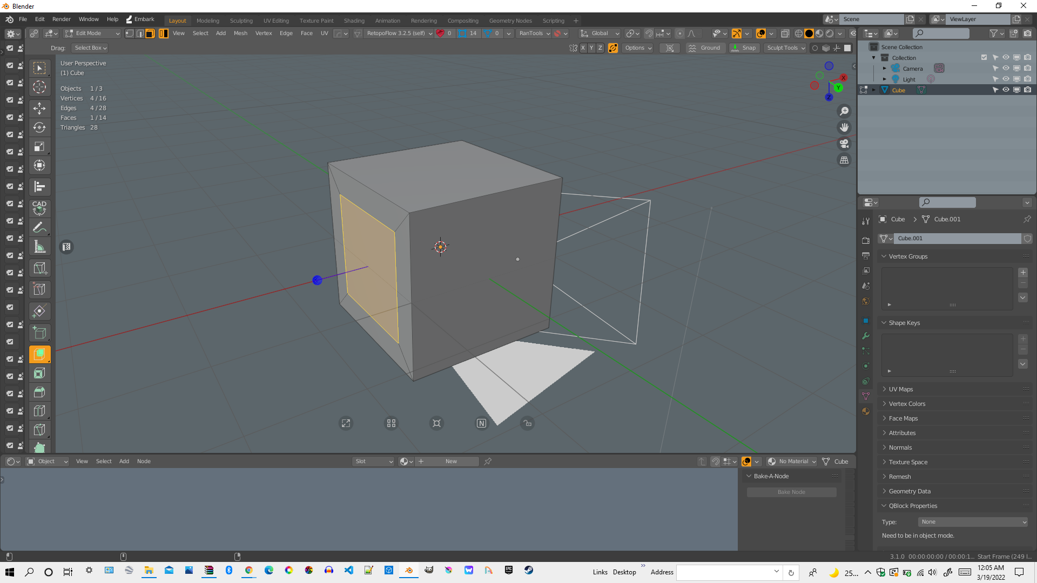Toggle the camera view icon

tap(844, 144)
